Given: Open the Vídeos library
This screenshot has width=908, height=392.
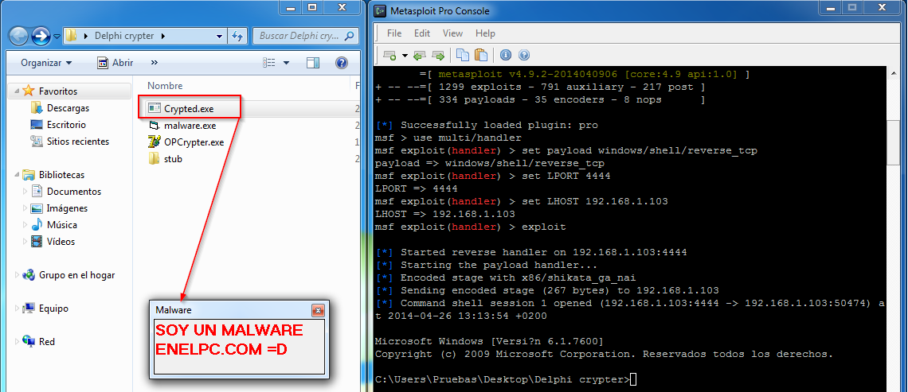Looking at the screenshot, I should [x=61, y=242].
